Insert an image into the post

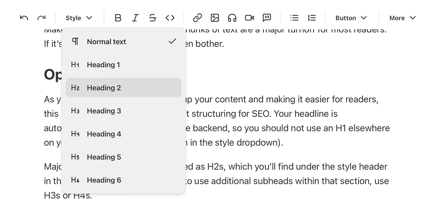click(215, 18)
